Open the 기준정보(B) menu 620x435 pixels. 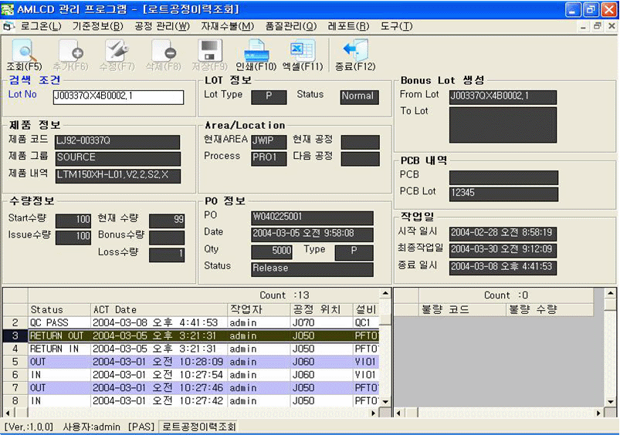[x=98, y=26]
